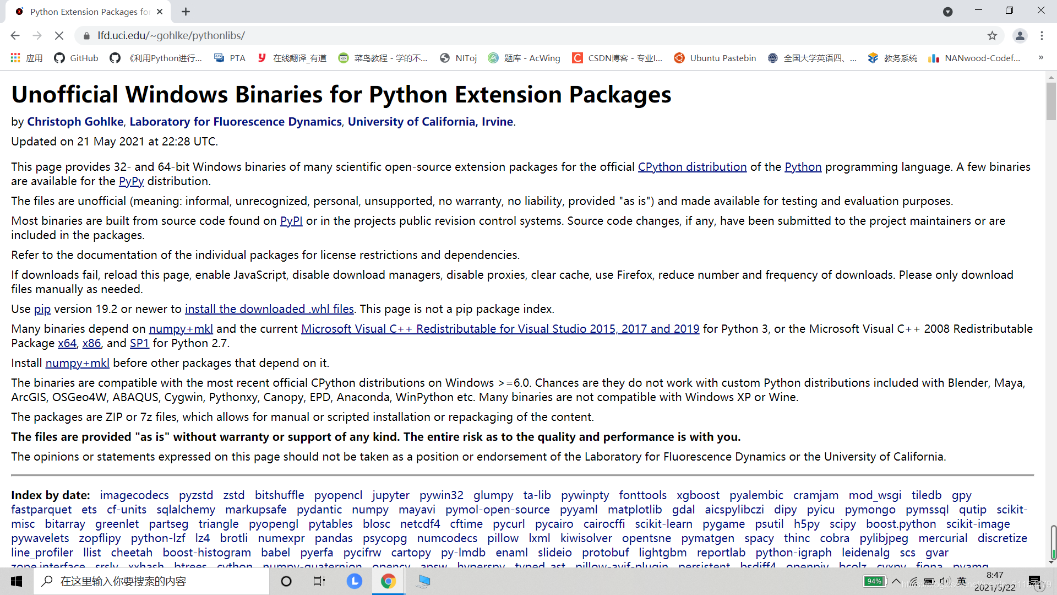This screenshot has height=595, width=1057.
Task: Click the Windows Start button
Action: (x=17, y=581)
